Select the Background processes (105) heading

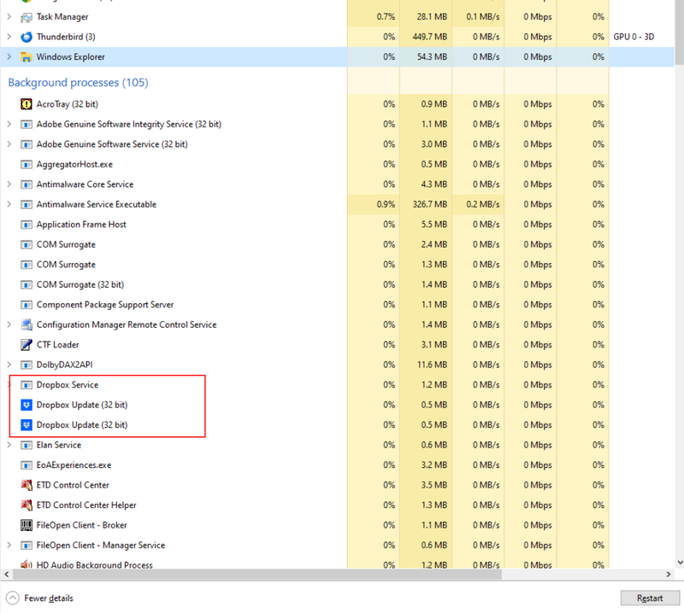pyautogui.click(x=78, y=82)
